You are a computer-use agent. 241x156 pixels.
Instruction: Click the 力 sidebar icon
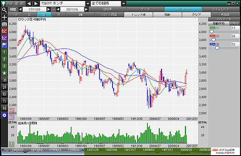pyautogui.click(x=4, y=101)
